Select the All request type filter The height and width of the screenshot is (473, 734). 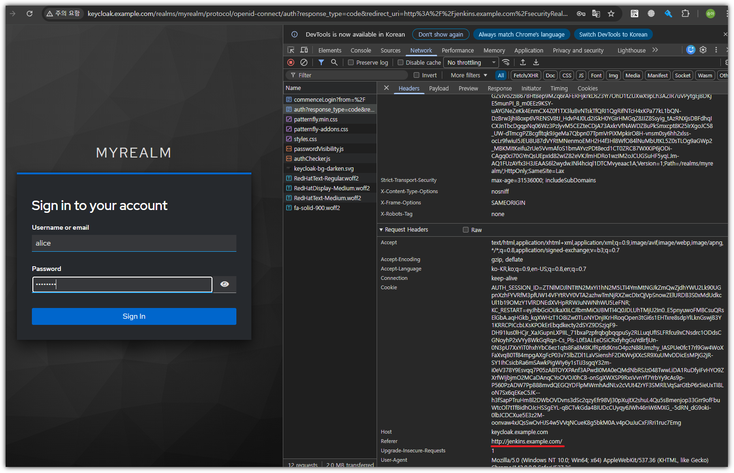coord(501,75)
